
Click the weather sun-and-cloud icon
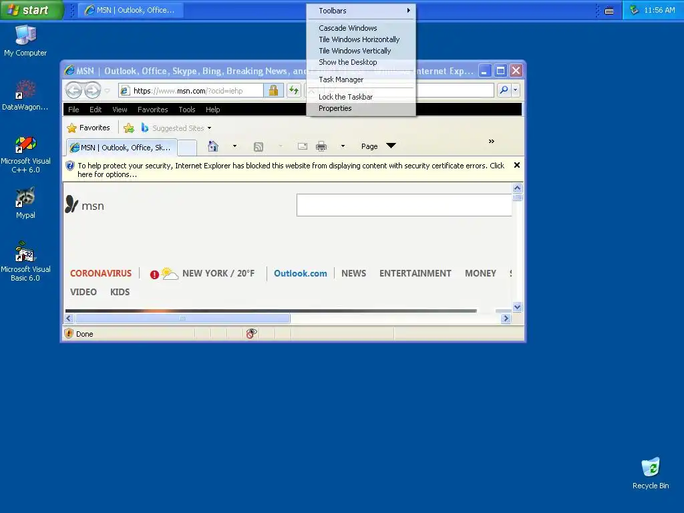[170, 273]
